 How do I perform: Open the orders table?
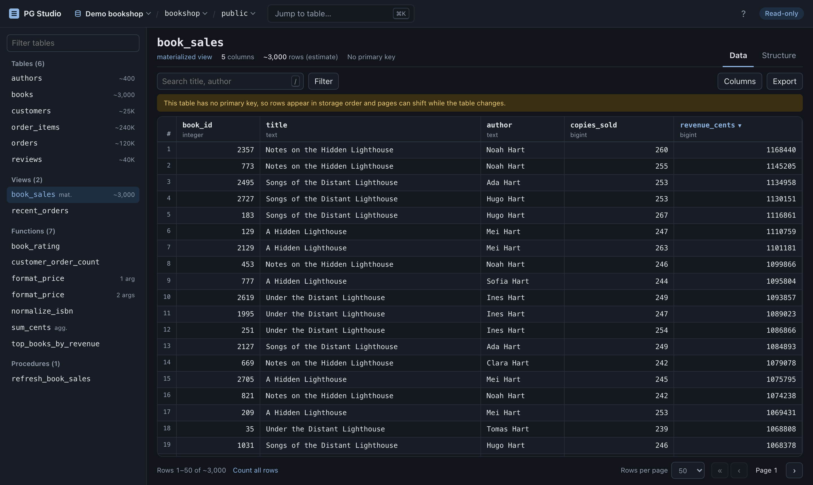tap(73, 143)
